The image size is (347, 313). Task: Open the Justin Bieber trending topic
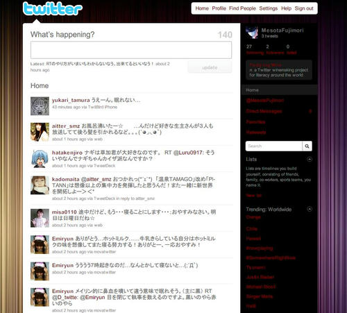click(x=260, y=277)
